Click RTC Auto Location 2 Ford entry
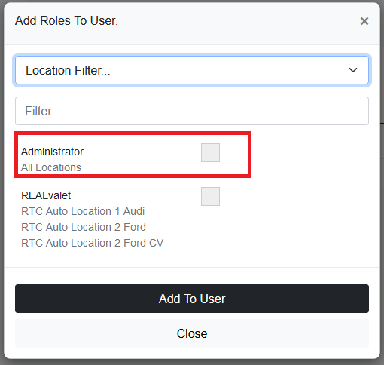This screenshot has height=365, width=384. pyautogui.click(x=84, y=227)
